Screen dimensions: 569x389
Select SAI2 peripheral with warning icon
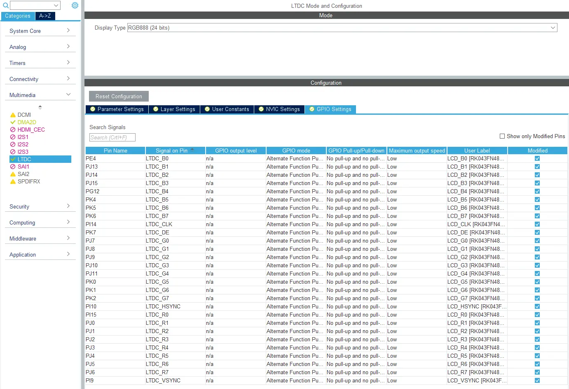coord(23,174)
